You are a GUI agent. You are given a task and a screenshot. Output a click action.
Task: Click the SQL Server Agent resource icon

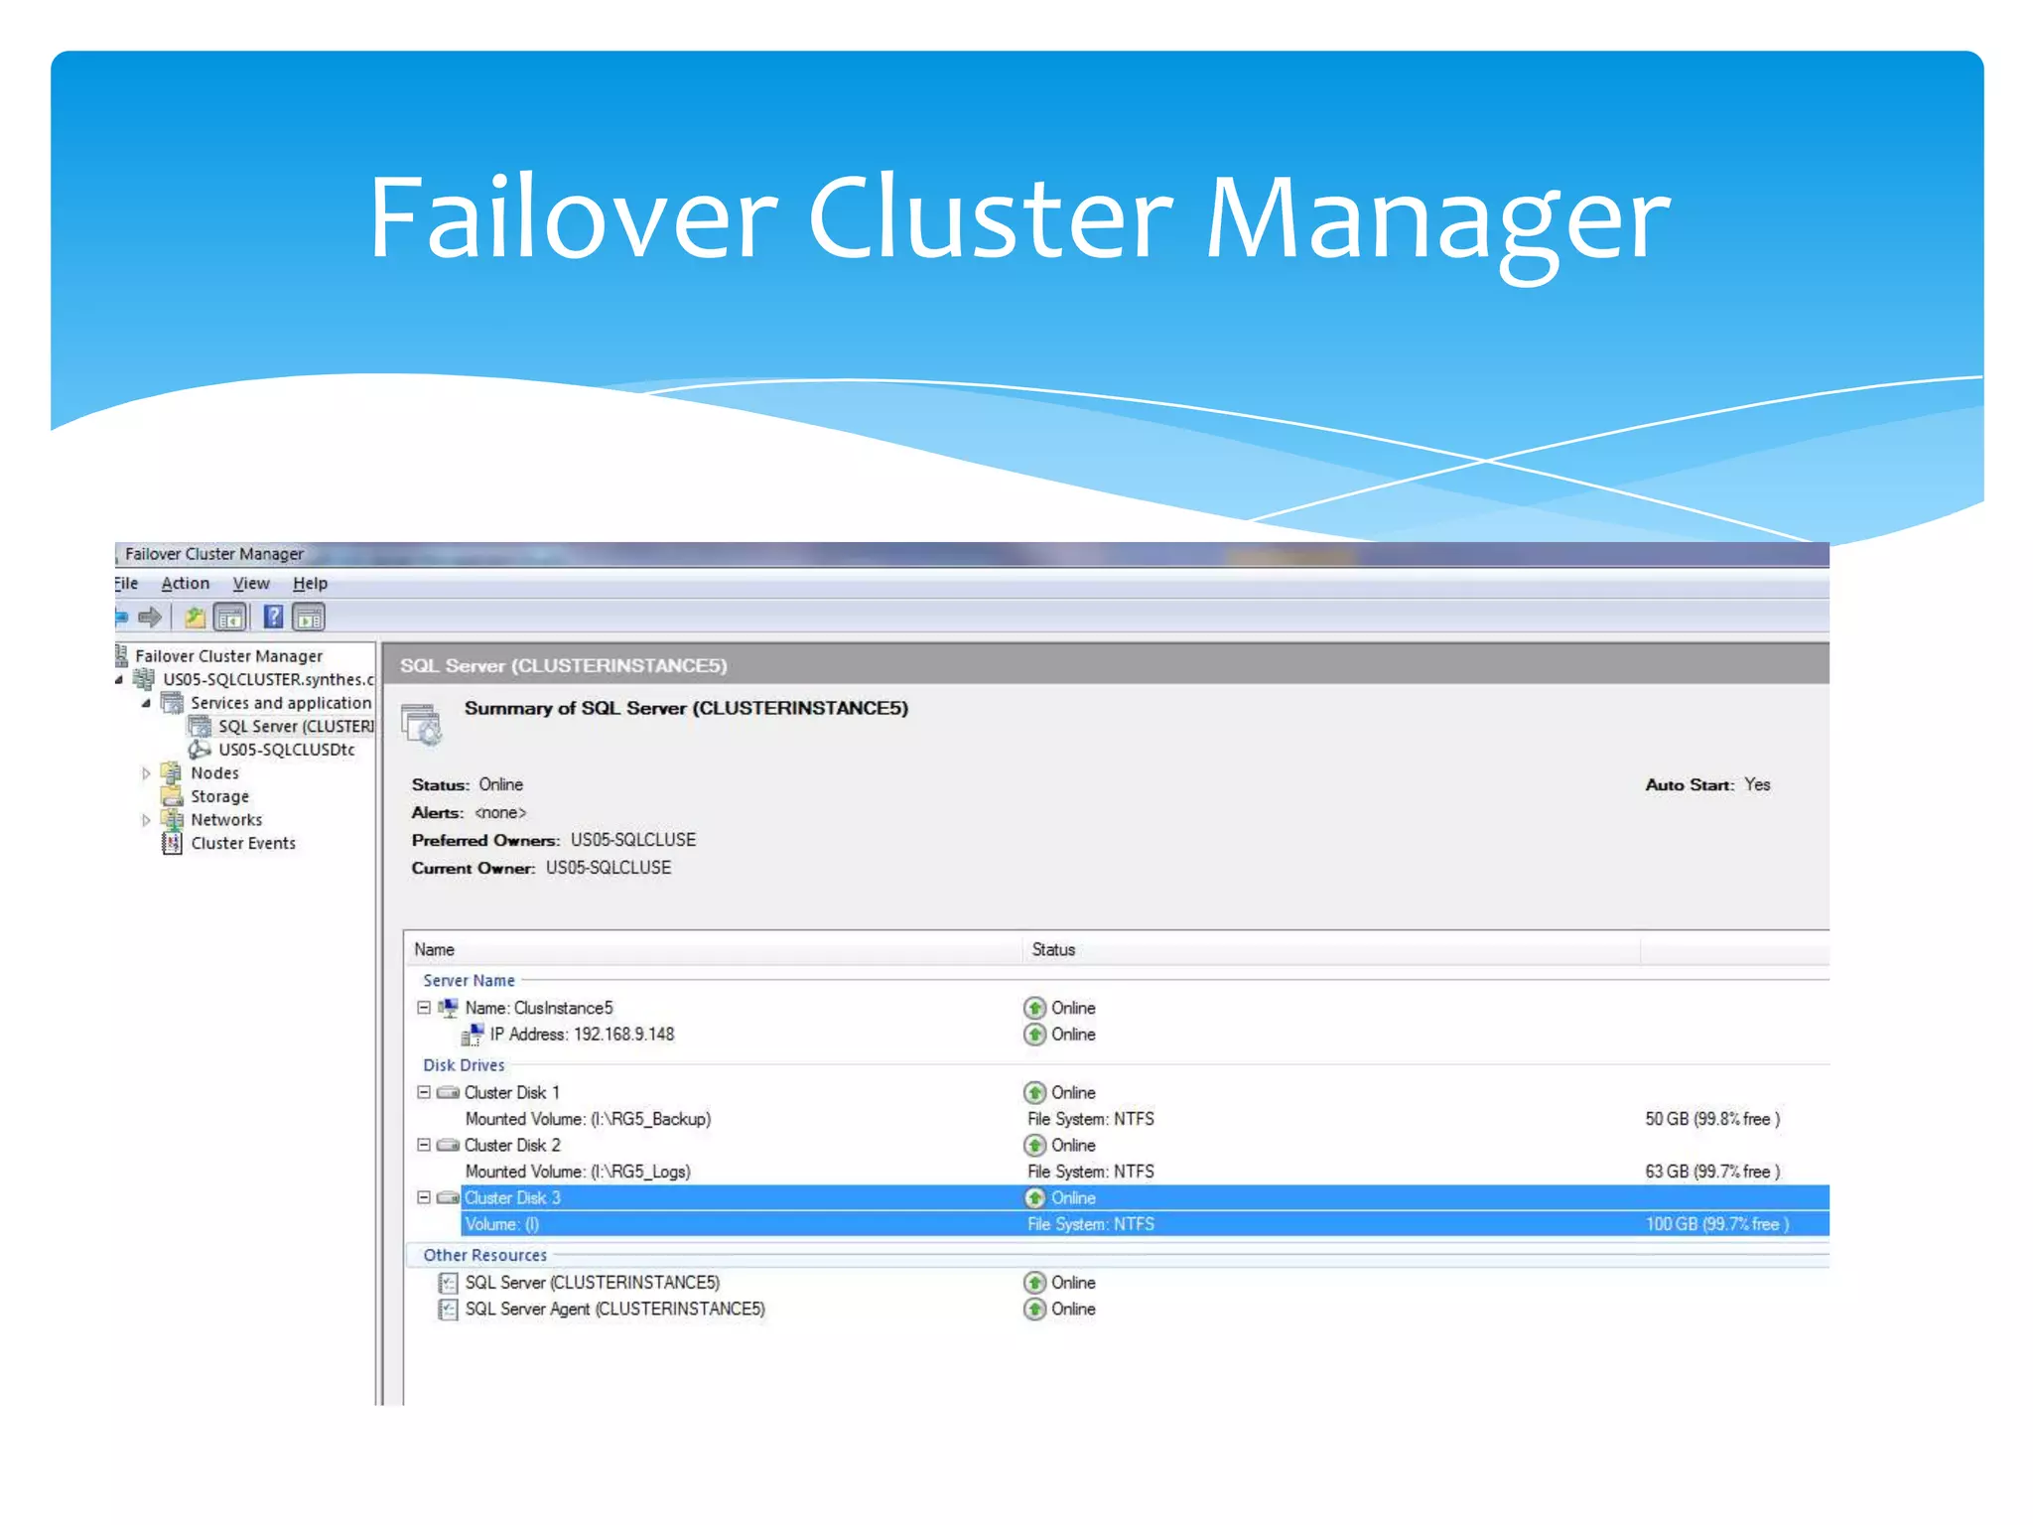448,1310
